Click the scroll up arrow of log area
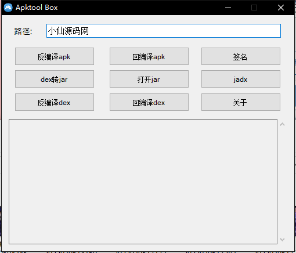 point(282,124)
